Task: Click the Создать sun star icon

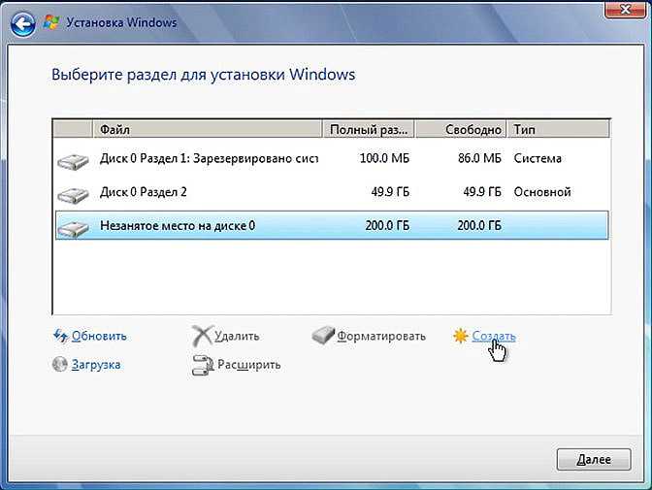Action: 460,336
